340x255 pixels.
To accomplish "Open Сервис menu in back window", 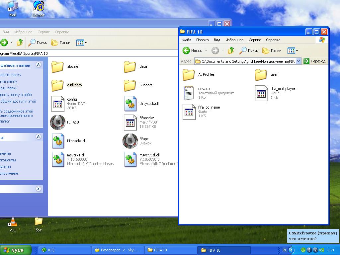I will pos(43,32).
